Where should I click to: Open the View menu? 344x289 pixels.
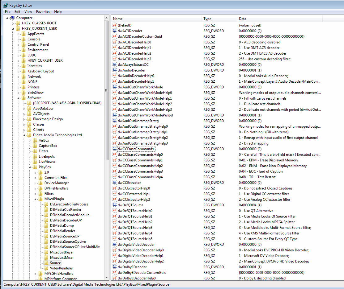tap(28, 12)
